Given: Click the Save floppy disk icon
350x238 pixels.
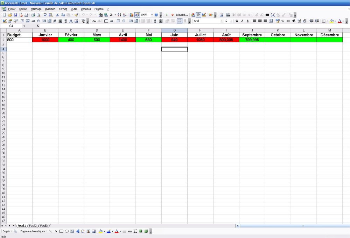Looking at the screenshot, I should pos(15,15).
